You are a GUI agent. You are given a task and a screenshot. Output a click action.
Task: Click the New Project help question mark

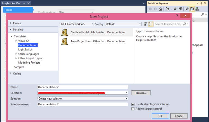tap(177, 16)
